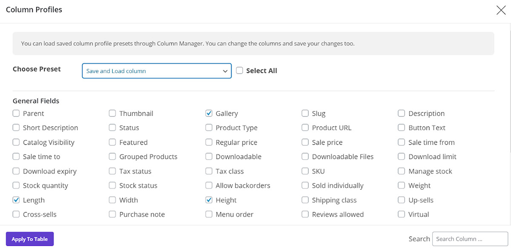Check the Manage stock column
Image resolution: width=511 pixels, height=250 pixels.
click(401, 171)
